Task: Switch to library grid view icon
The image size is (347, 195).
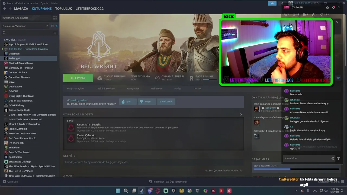Action: pyautogui.click(x=55, y=18)
